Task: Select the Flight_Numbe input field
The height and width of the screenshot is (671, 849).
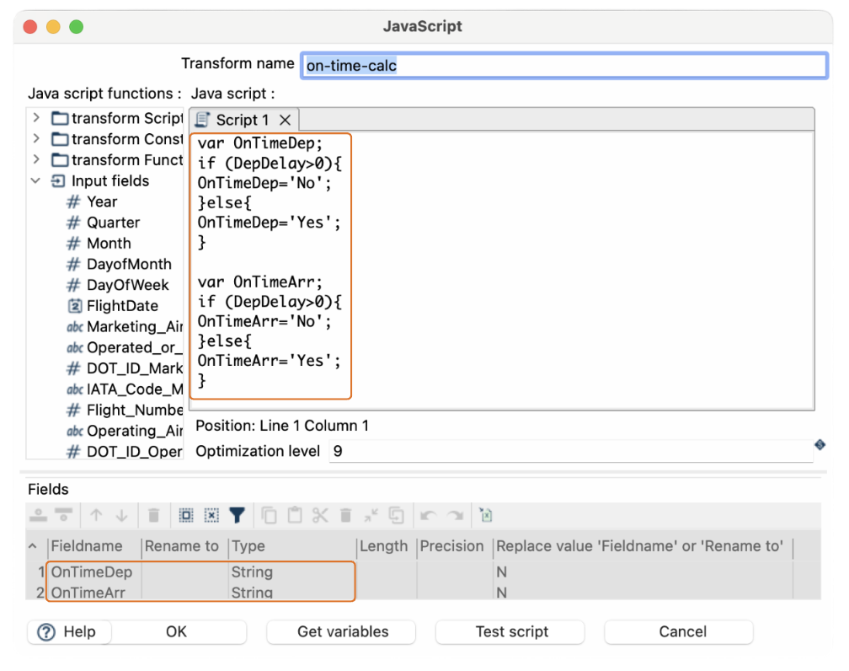Action: point(134,411)
